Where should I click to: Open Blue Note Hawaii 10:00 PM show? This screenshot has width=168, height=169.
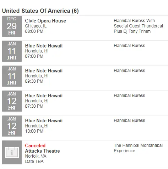44,121
